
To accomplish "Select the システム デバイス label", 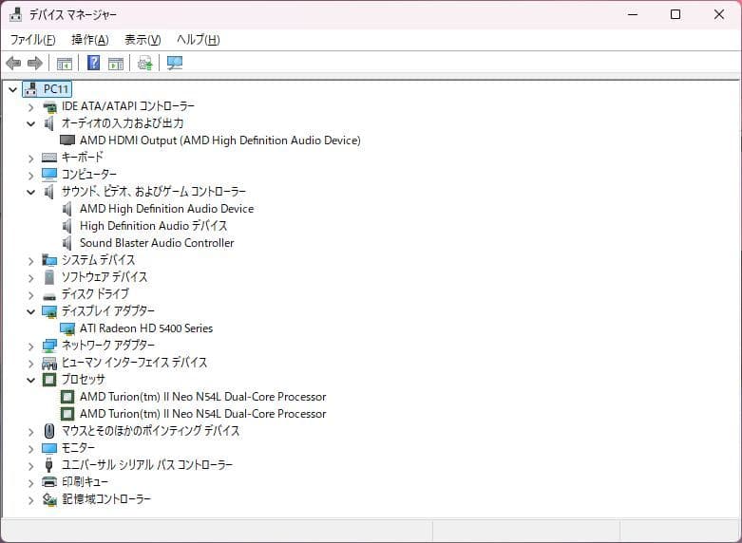I will click(99, 260).
